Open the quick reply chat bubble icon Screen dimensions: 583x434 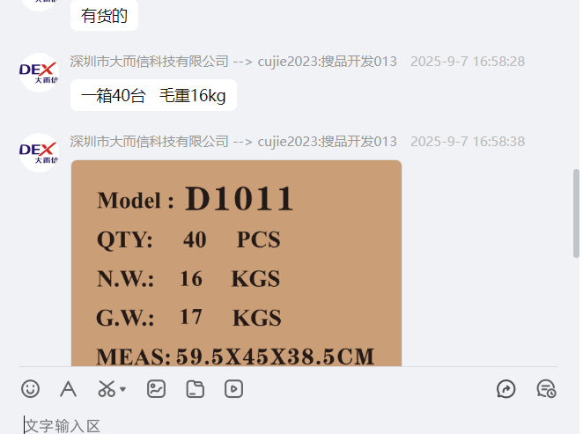pos(506,389)
